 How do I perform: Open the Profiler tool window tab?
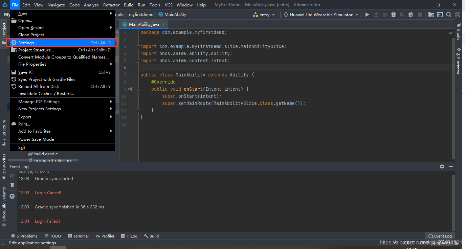click(105, 236)
